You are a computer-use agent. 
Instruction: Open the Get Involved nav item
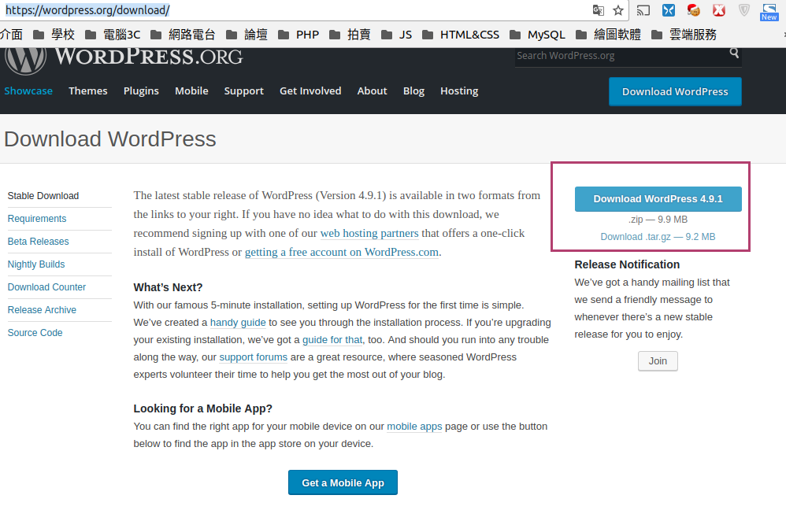tap(310, 91)
